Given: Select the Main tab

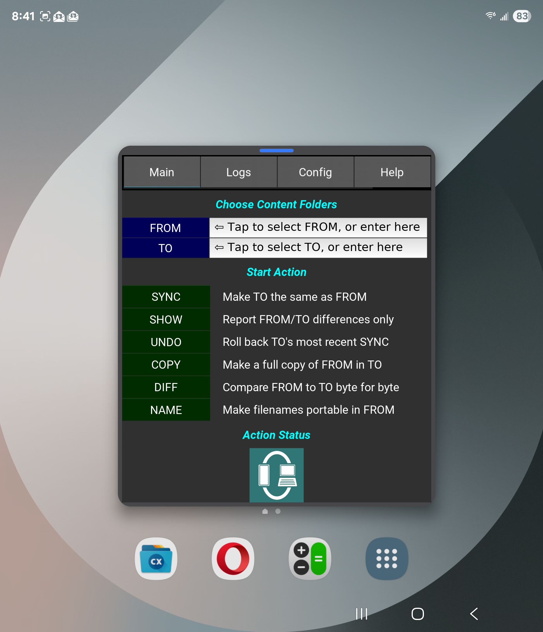Looking at the screenshot, I should 162,172.
